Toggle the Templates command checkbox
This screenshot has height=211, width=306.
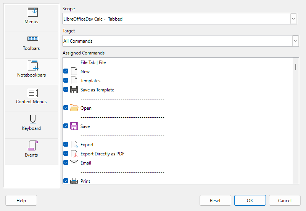click(66, 80)
